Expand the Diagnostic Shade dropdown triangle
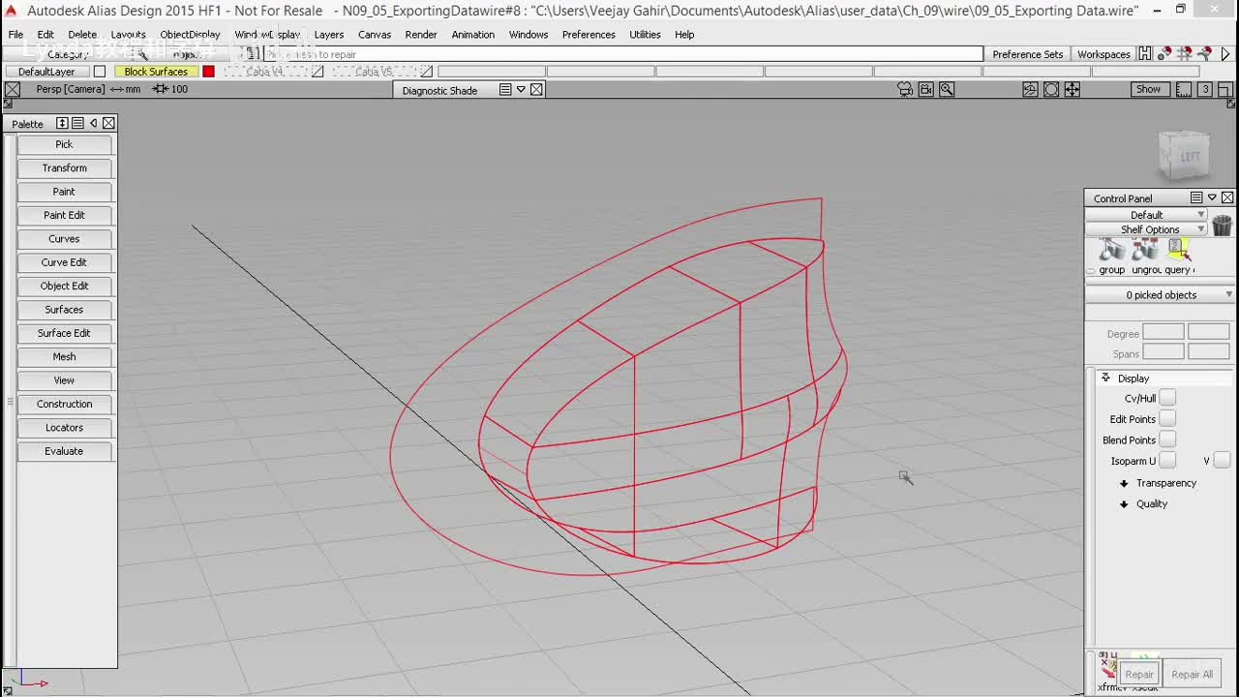 [x=521, y=89]
